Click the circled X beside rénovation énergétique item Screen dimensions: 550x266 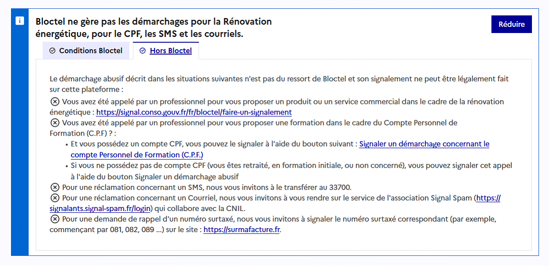point(55,102)
